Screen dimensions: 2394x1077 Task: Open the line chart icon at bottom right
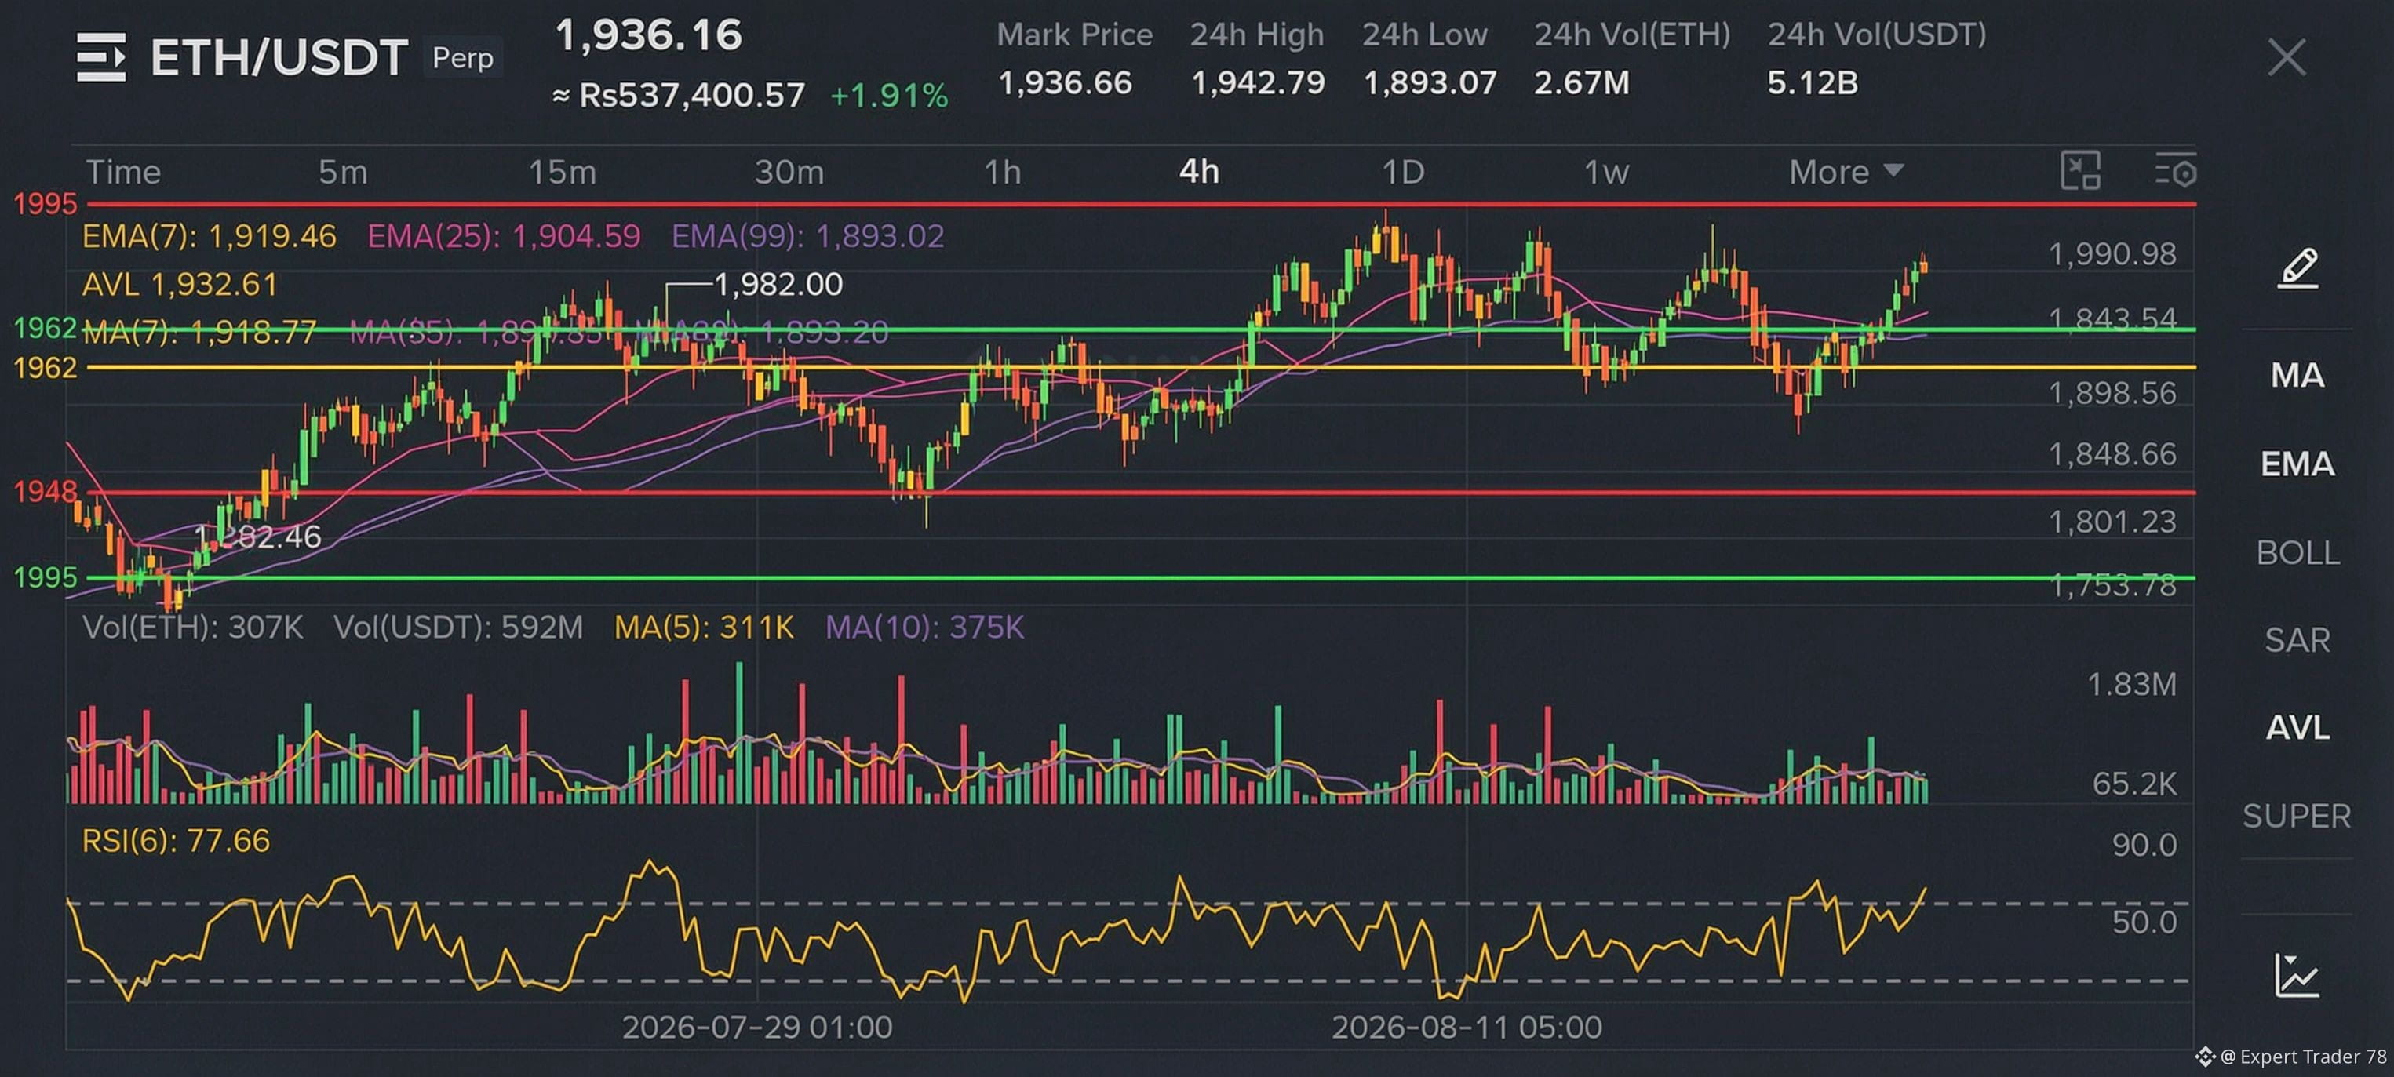2297,976
